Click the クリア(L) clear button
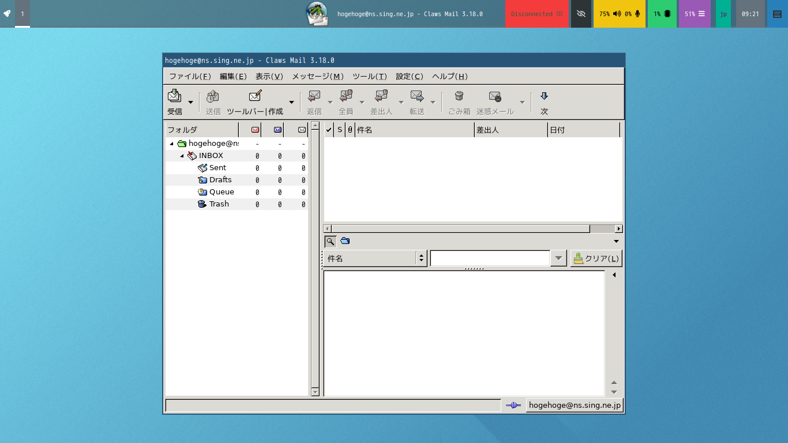The height and width of the screenshot is (443, 788). 596,258
